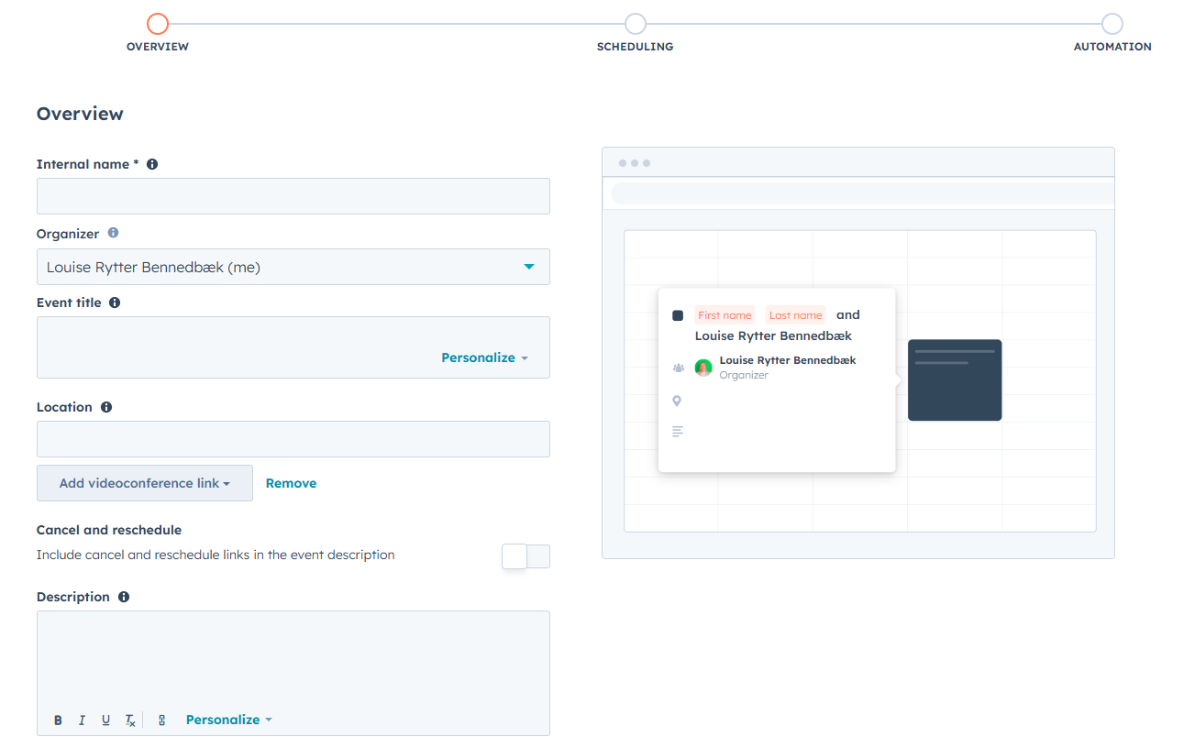
Task: Insert a link in the description
Action: click(161, 720)
